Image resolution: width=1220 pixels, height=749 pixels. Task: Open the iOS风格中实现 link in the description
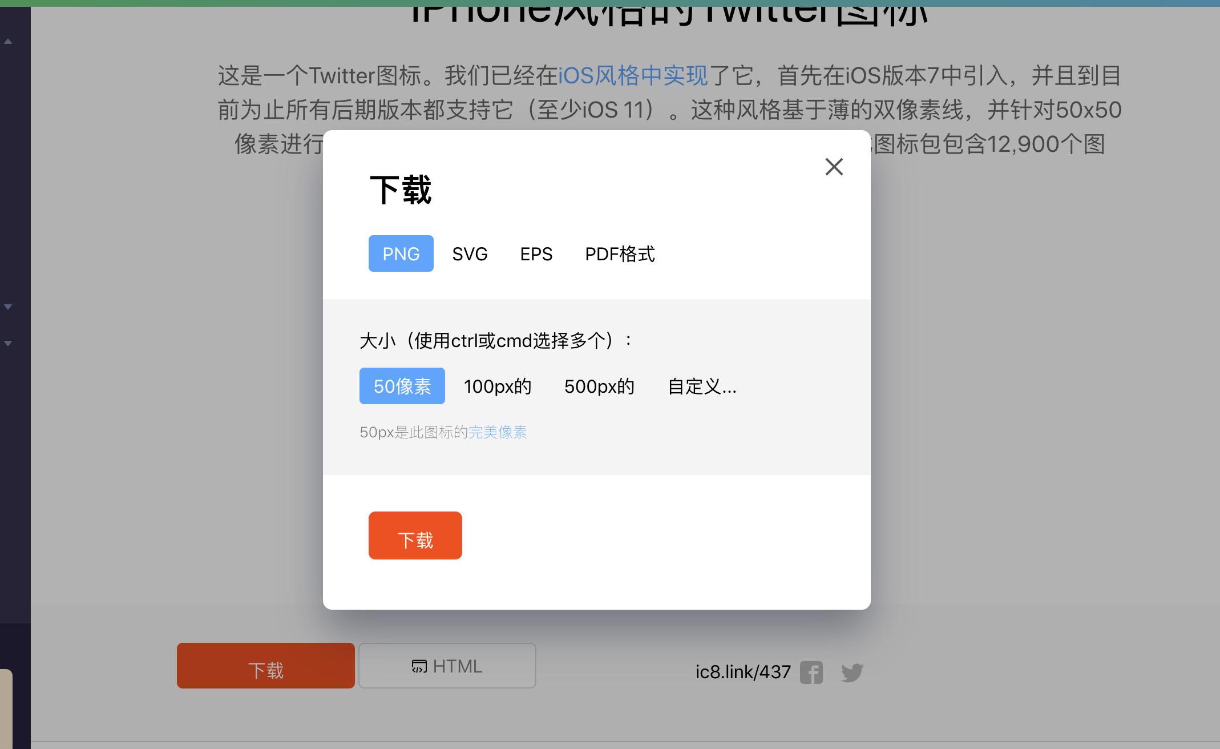pos(632,74)
